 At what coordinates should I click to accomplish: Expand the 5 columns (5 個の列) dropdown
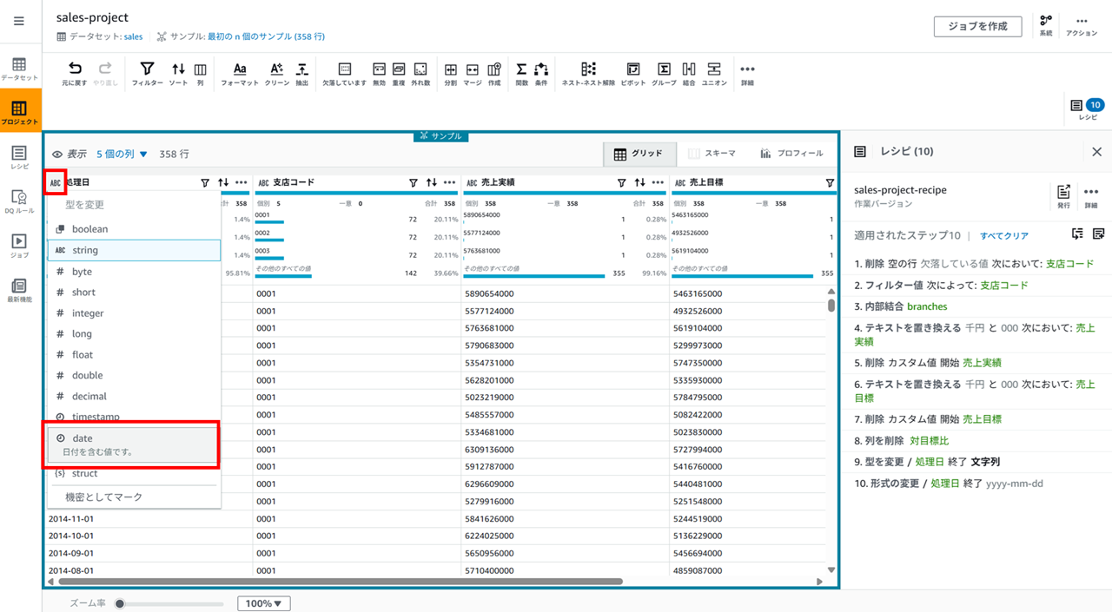tap(122, 154)
